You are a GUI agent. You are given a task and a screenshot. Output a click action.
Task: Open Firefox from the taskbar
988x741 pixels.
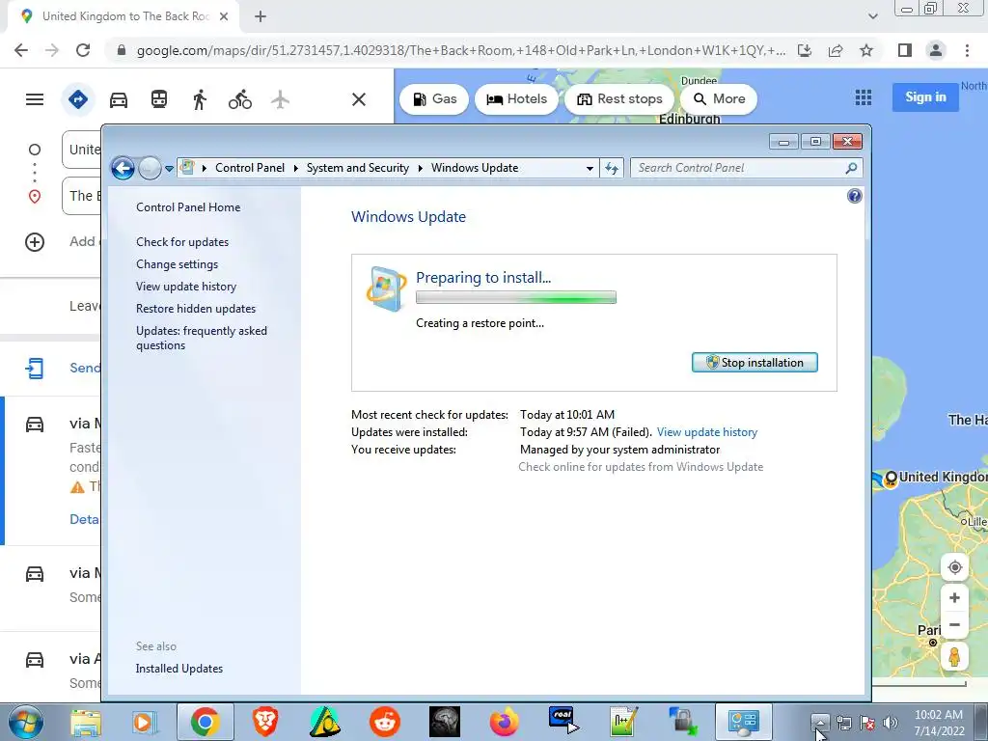504,722
